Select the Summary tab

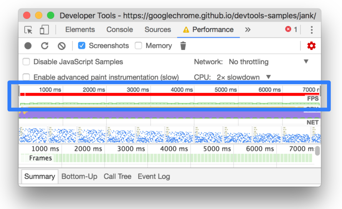pos(40,176)
